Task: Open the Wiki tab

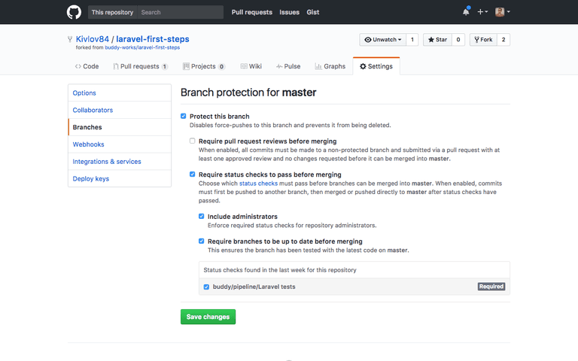Action: pos(251,66)
